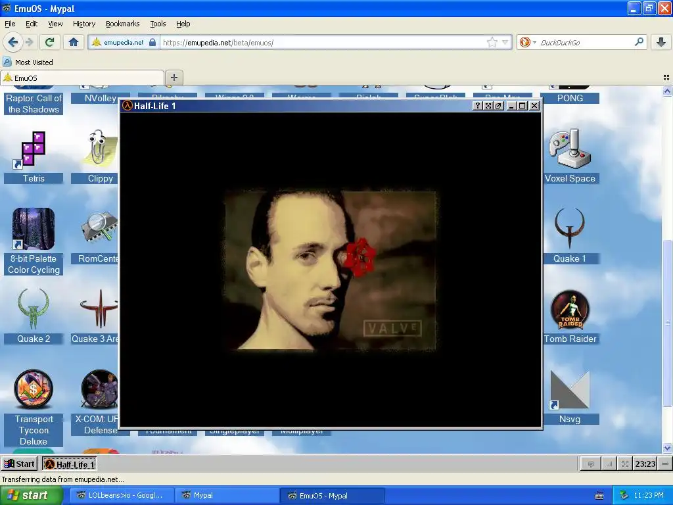Open the NVolley desktop icon label
Viewport: 673px width, 505px height.
(101, 98)
